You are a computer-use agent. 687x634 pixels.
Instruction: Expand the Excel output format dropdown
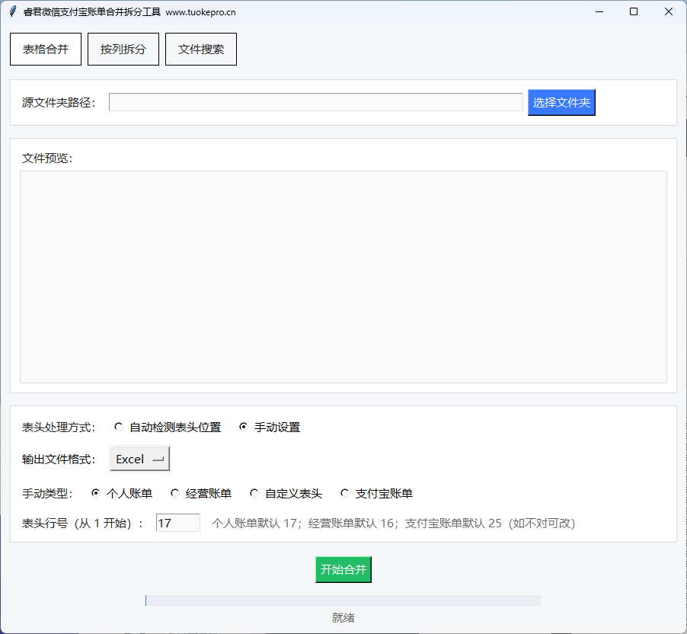[140, 459]
